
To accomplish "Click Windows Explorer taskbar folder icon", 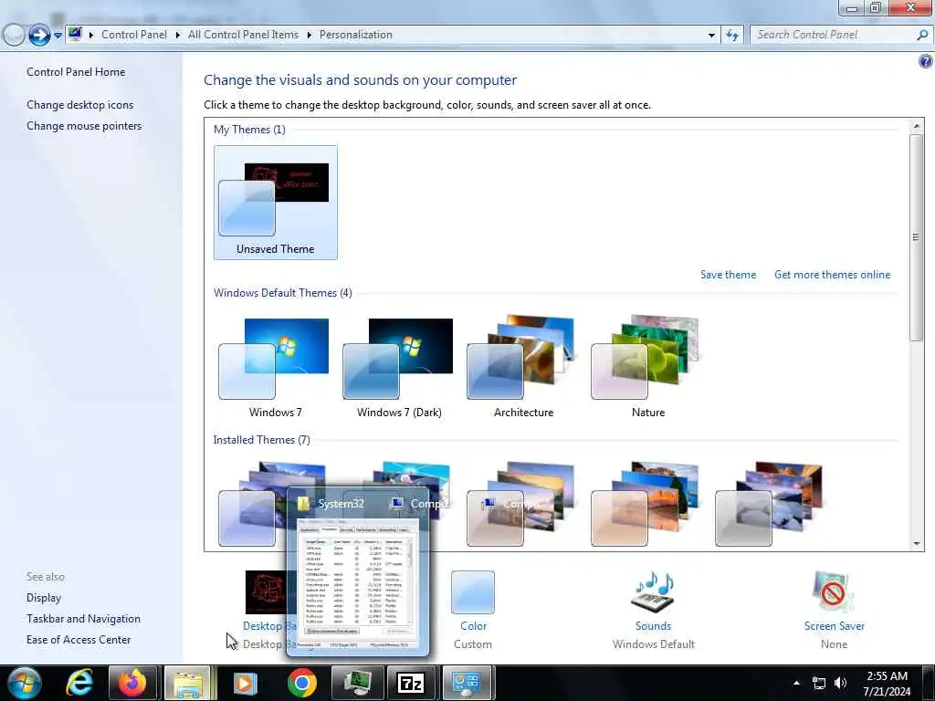I will coord(188,683).
